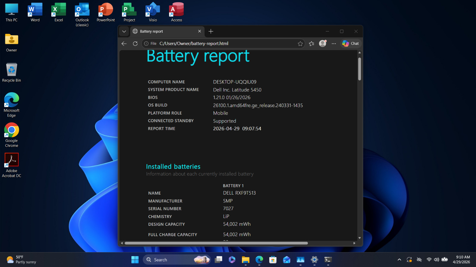Image resolution: width=476 pixels, height=267 pixels.
Task: Select the 'Dell Inc. Latitude 5450' value
Action: click(237, 90)
